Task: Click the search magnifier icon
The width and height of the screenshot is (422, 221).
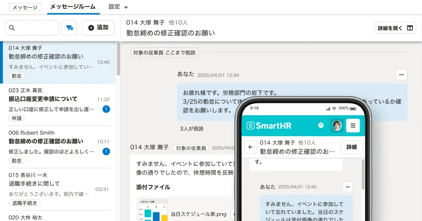Action: tap(12, 28)
